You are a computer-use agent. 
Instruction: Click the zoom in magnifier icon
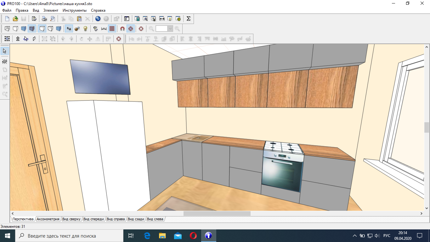point(177,29)
